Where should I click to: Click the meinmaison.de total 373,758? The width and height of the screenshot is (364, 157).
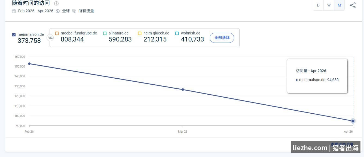29,41
